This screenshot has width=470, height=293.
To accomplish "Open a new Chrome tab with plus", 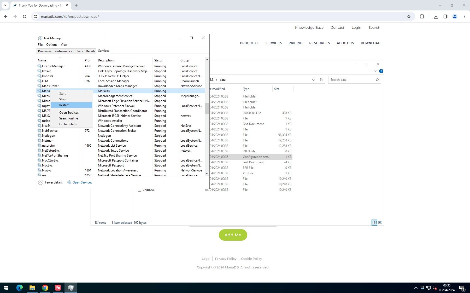I will 76,5.
